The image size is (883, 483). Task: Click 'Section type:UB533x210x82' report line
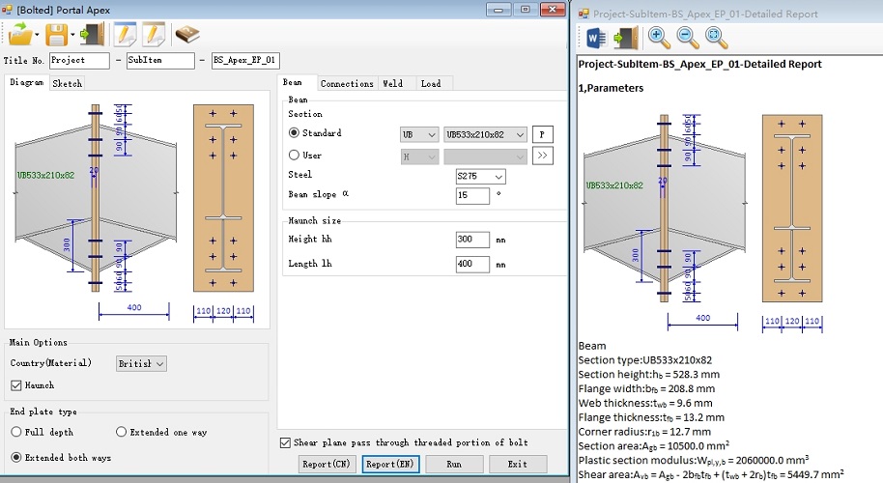[x=645, y=360]
